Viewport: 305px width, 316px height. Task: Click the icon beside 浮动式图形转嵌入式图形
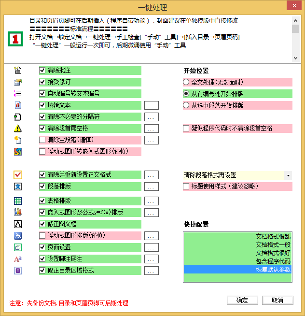[x=18, y=152]
